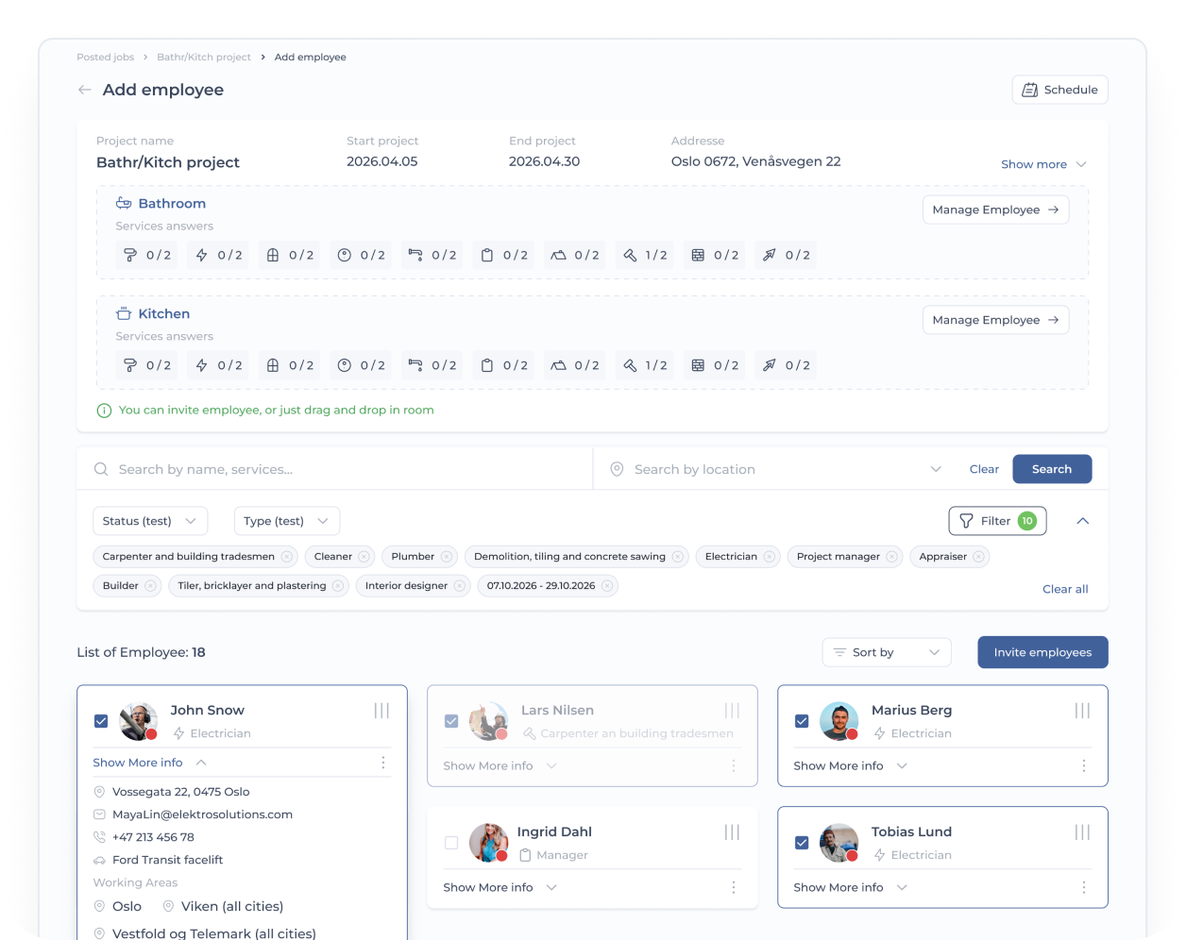The height and width of the screenshot is (940, 1186).
Task: Uncheck the Tobias Lund checkbox
Action: [802, 843]
